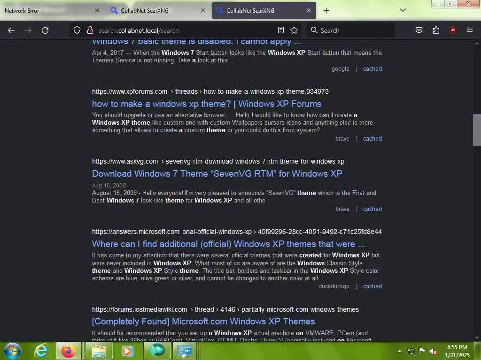Open cached copy of askvg result
This screenshot has height=360, width=481.
[372, 209]
